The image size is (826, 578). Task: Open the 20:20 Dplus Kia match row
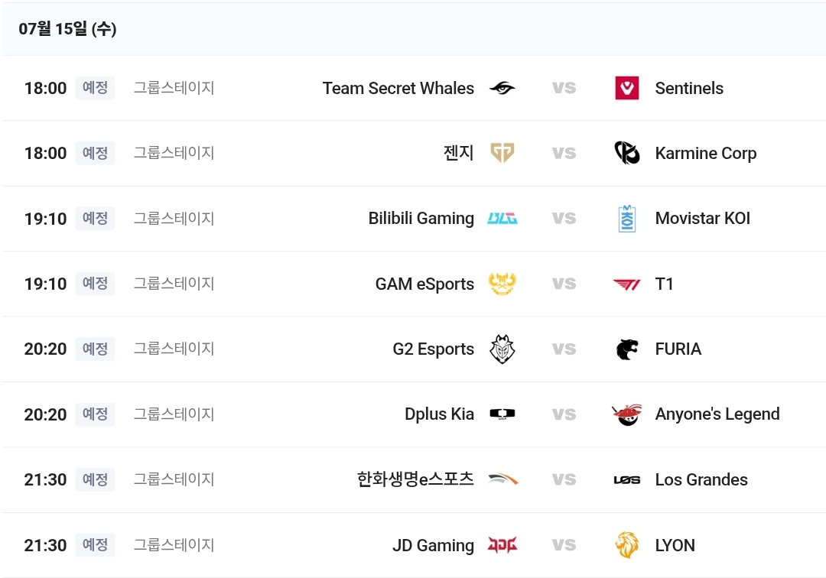413,414
